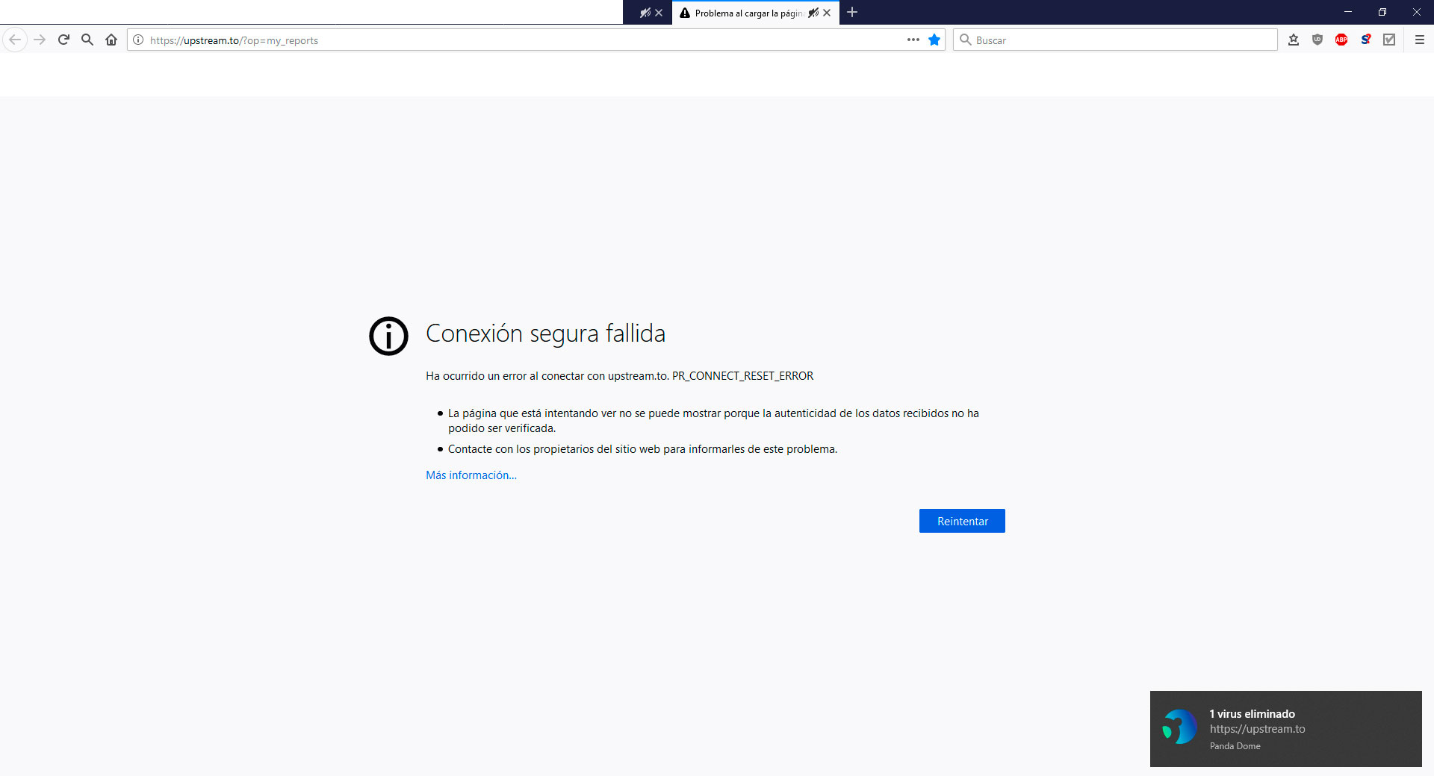Unmute the 'Problema al cargar' tab audio
The width and height of the screenshot is (1434, 776).
813,13
